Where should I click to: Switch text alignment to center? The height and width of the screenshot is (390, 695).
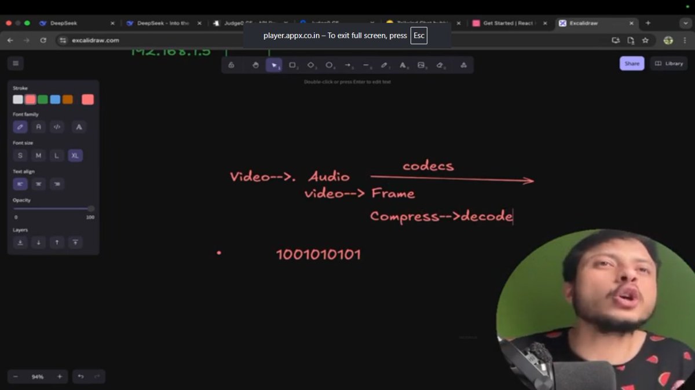[x=37, y=183]
